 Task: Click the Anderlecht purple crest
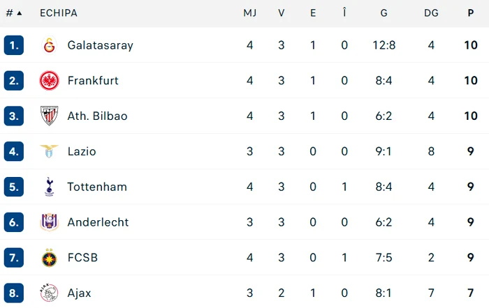pyautogui.click(x=50, y=222)
